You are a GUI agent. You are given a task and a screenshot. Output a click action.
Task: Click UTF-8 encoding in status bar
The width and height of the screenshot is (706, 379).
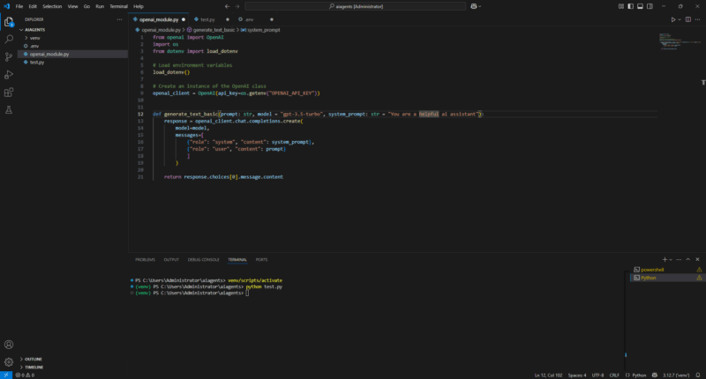597,375
